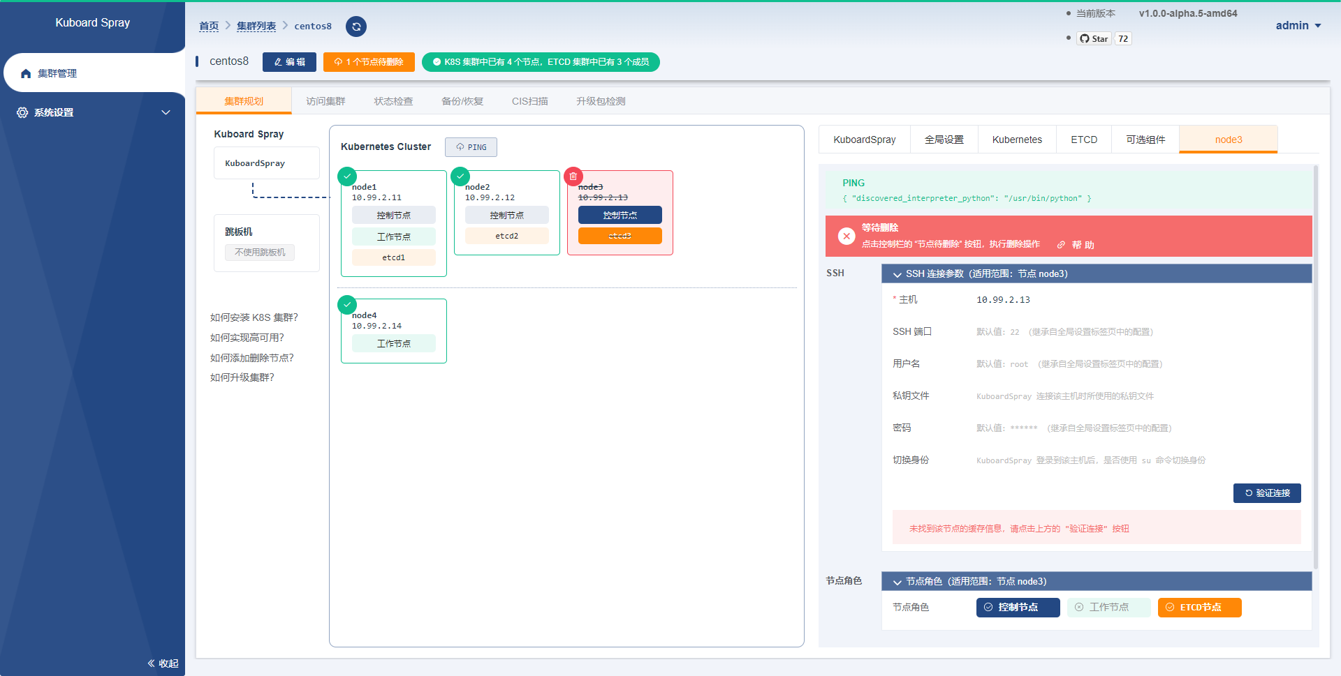Screen dimensions: 1341x676
Task: Select the node2 card
Action: 507,213
